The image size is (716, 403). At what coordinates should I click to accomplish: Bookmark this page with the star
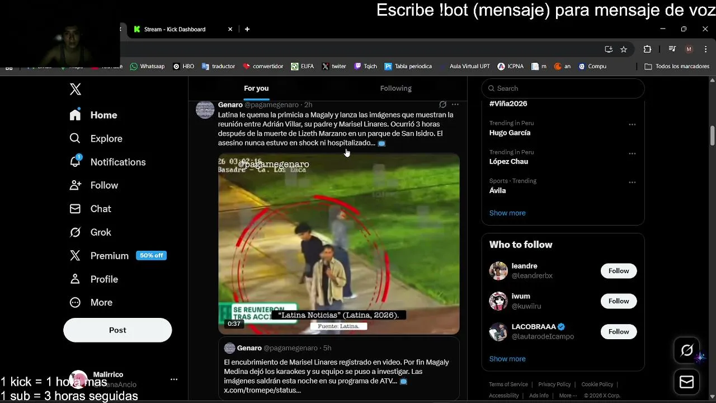(x=624, y=49)
